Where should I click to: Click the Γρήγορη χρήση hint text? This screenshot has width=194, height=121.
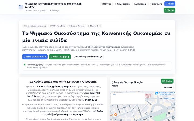(x=96, y=66)
